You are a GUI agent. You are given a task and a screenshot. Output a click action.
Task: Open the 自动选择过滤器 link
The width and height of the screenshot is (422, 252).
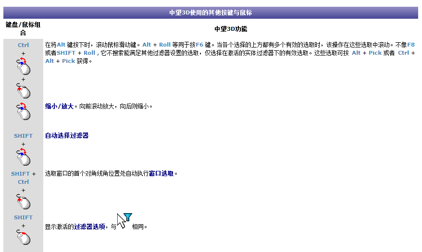(x=67, y=136)
